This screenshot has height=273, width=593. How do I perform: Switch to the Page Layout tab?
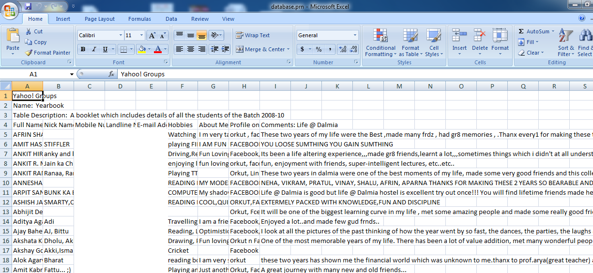pos(100,19)
